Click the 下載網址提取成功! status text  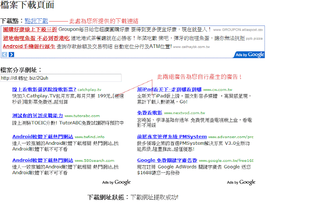154,197
